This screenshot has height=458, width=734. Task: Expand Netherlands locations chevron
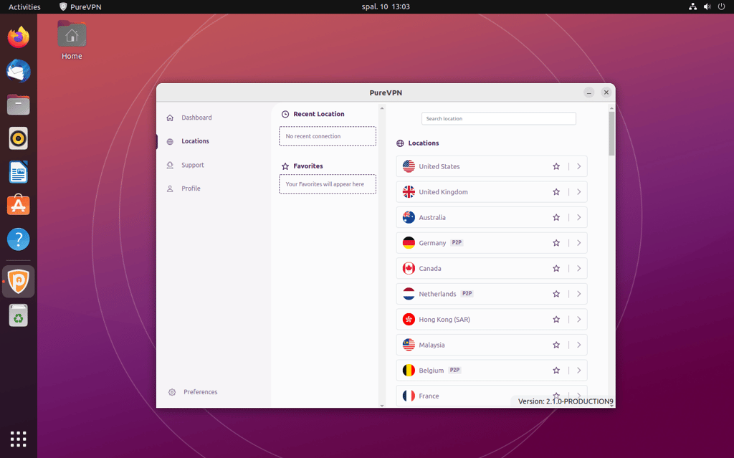[x=579, y=294]
